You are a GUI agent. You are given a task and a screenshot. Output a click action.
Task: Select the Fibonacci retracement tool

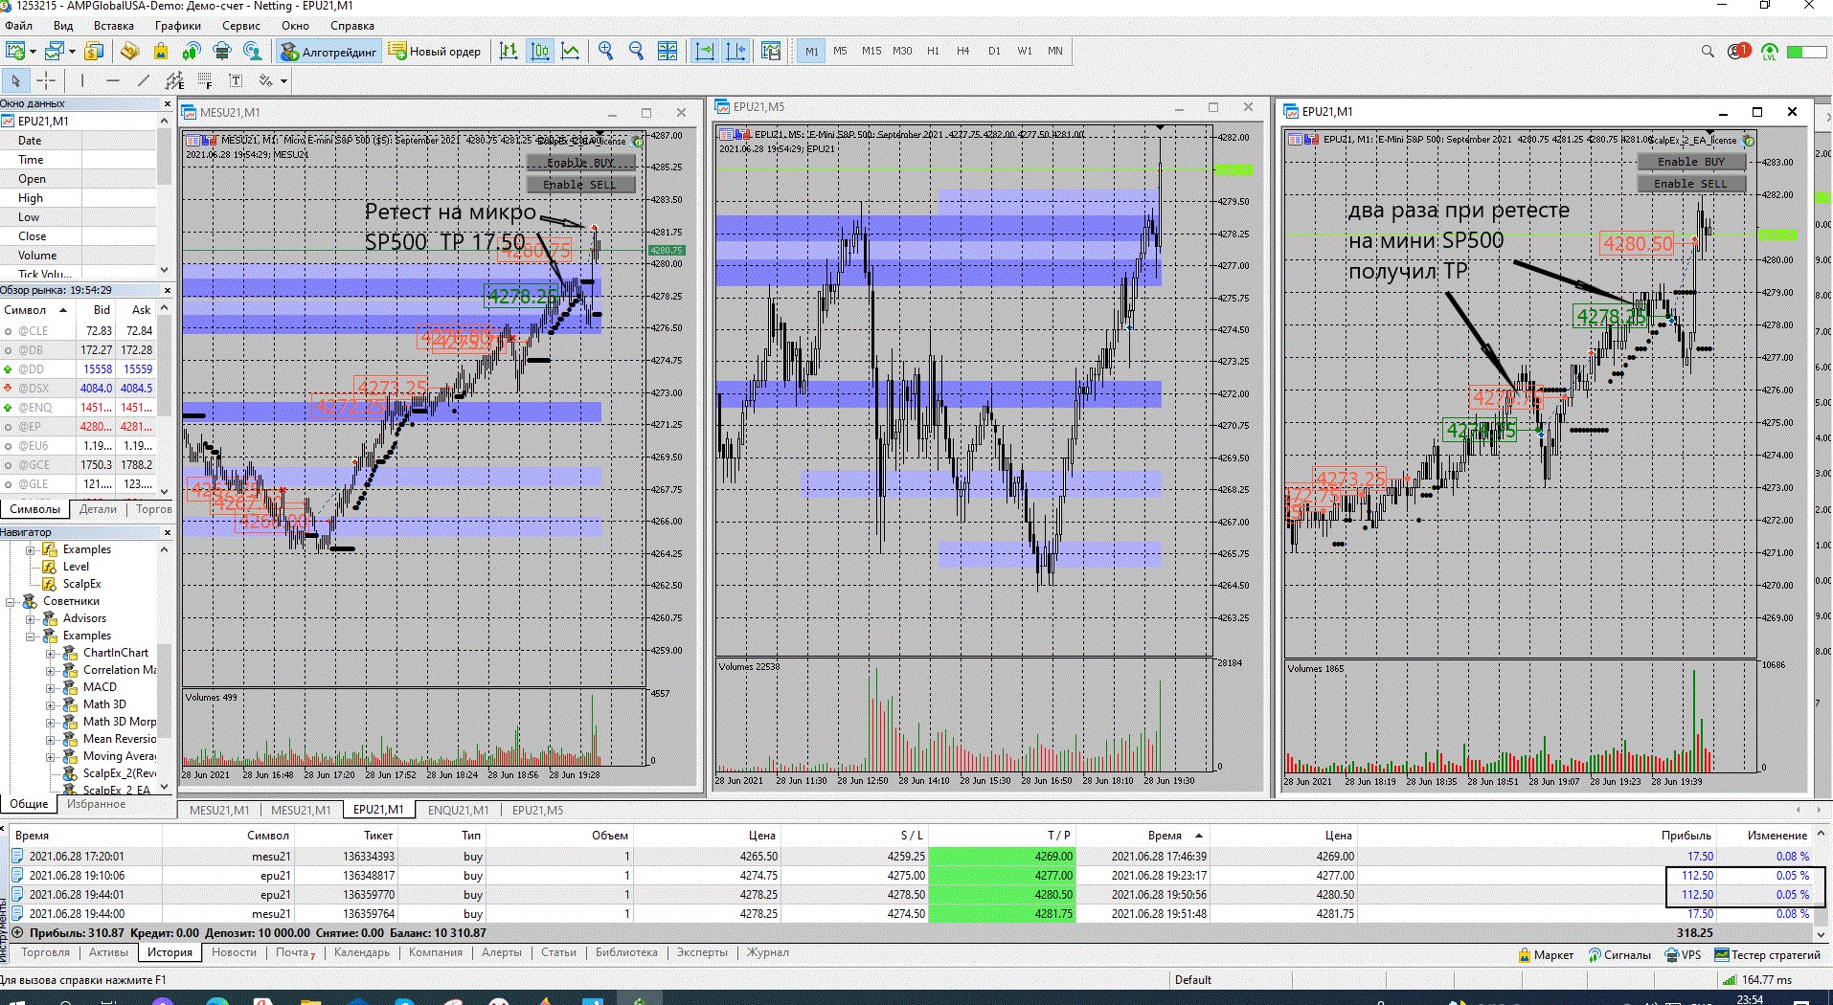205,80
